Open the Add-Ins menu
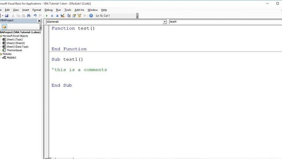The height and width of the screenshot is (159, 282). tap(79, 10)
